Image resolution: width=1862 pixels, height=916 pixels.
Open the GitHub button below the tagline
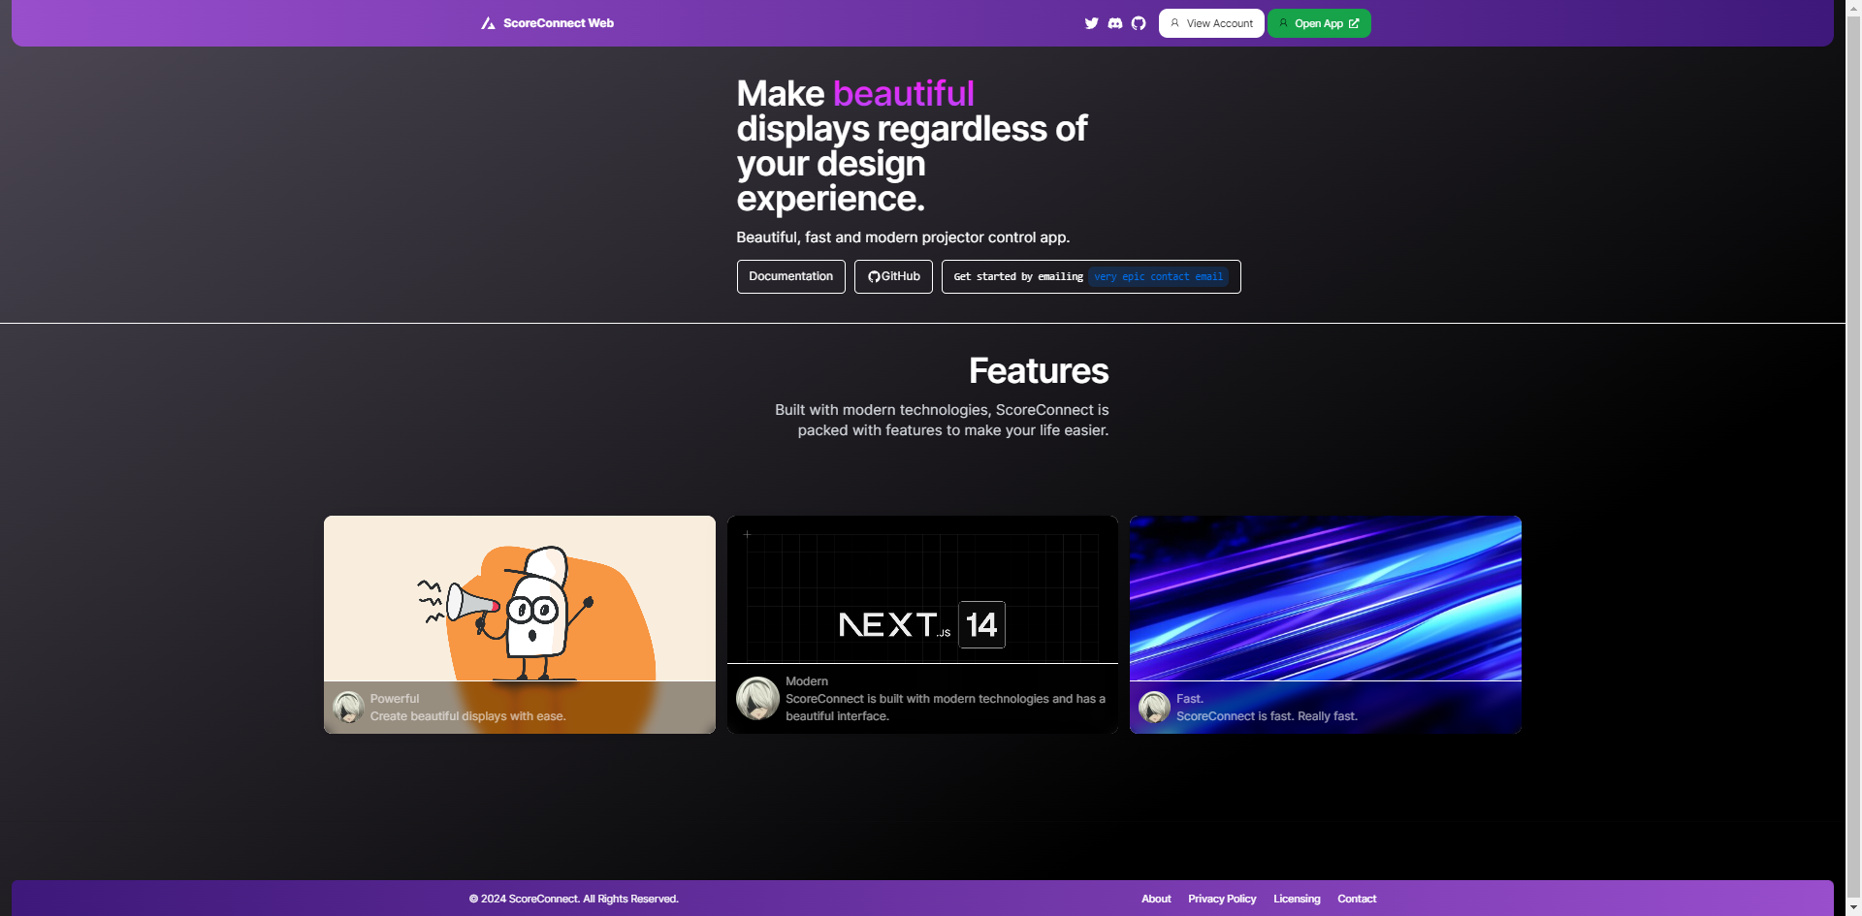(x=893, y=276)
